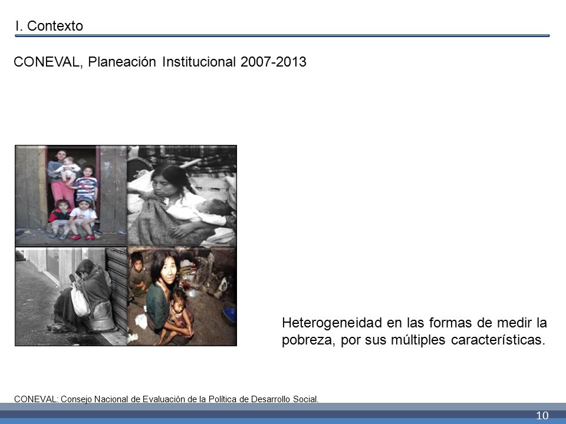Select 'CONEVAL, Planeación Institucional 2007-2013' title text

(160, 62)
